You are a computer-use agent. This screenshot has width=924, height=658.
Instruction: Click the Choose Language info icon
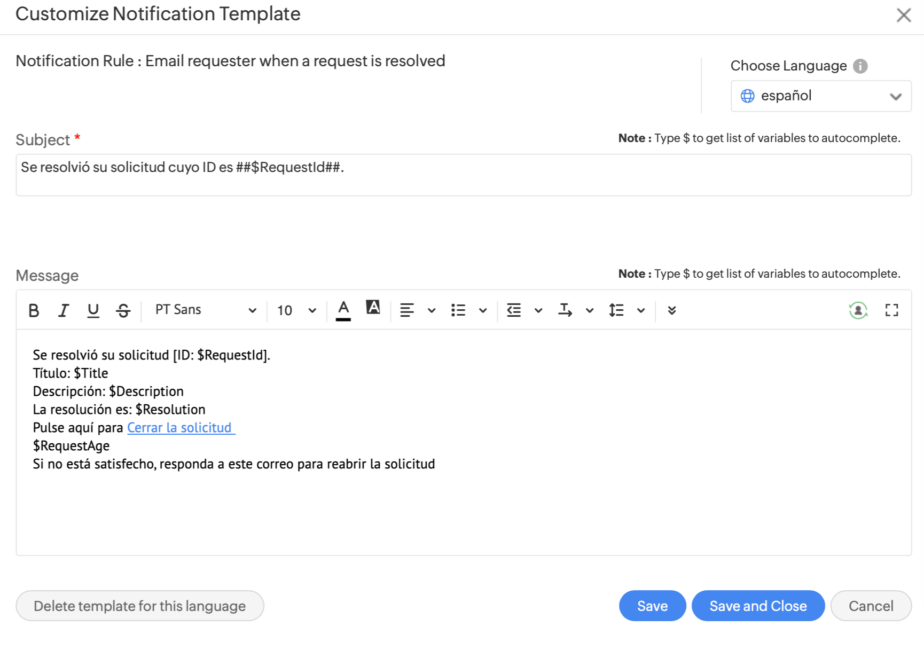[x=860, y=66]
